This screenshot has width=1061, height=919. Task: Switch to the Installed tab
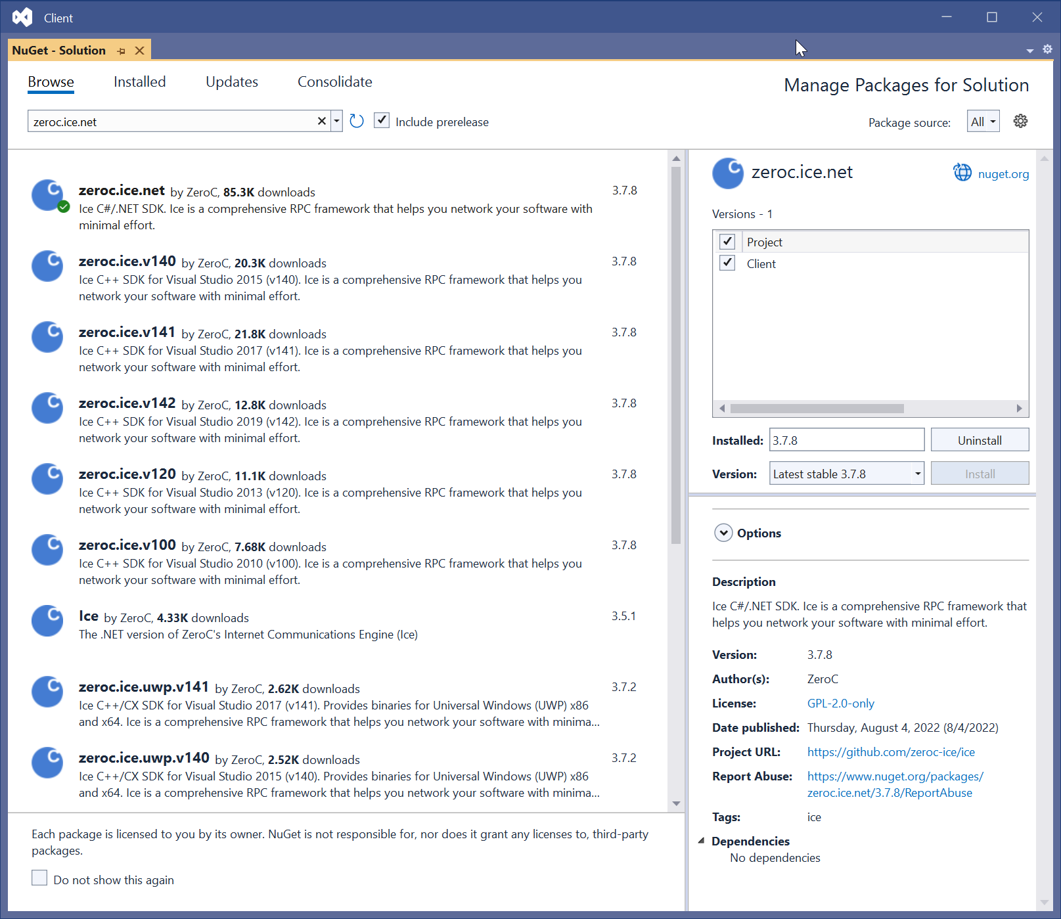[x=139, y=82]
